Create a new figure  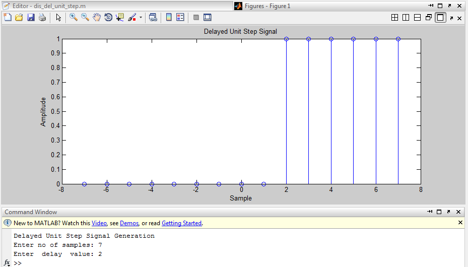click(8, 17)
